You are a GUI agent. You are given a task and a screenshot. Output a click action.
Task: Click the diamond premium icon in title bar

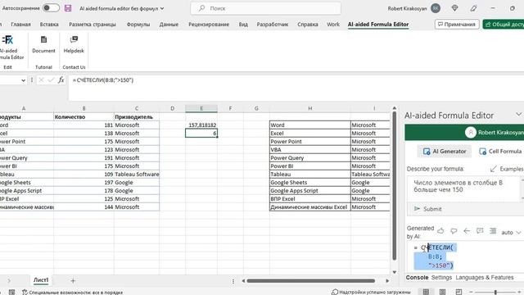coord(454,8)
